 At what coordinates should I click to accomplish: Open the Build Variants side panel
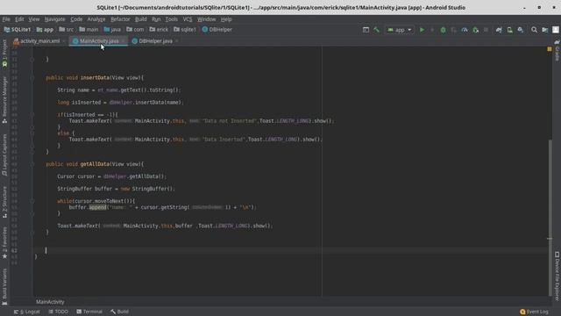coord(4,286)
